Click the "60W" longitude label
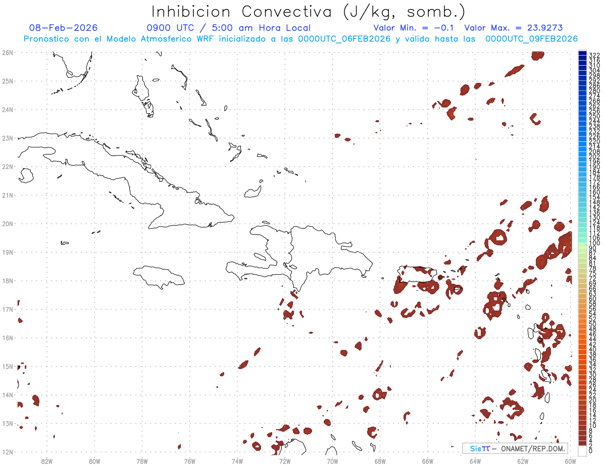This screenshot has height=468, width=606. tap(571, 461)
